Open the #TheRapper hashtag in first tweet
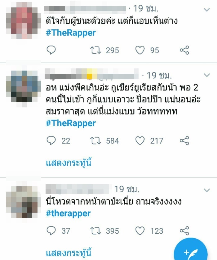 point(71,33)
